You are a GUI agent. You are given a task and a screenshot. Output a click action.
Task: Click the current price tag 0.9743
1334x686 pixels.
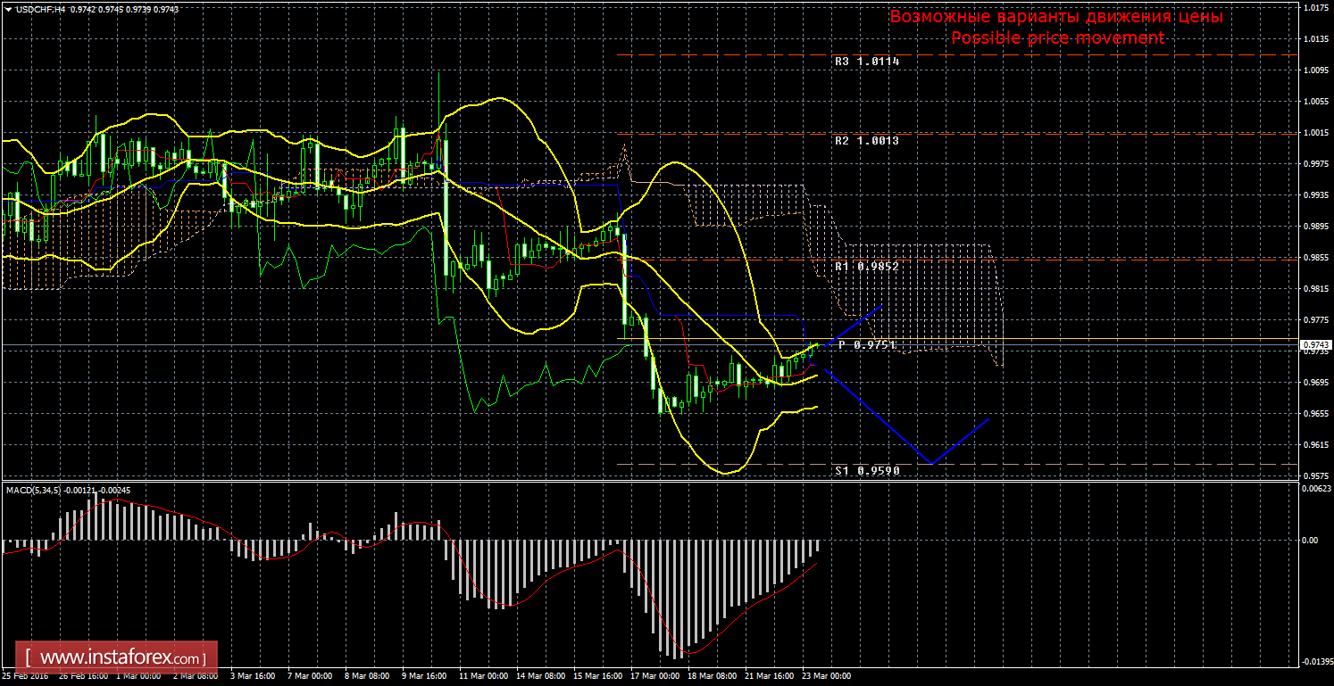pyautogui.click(x=1316, y=344)
